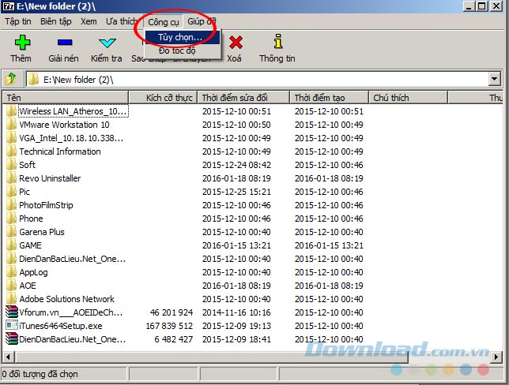The height and width of the screenshot is (385, 509).
Task: Sort by the Thời điểm sửa đổi column header
Action: (234, 98)
